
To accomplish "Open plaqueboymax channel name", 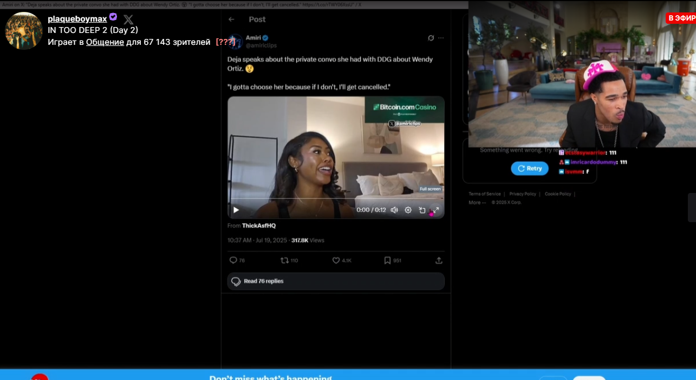I will [x=77, y=19].
